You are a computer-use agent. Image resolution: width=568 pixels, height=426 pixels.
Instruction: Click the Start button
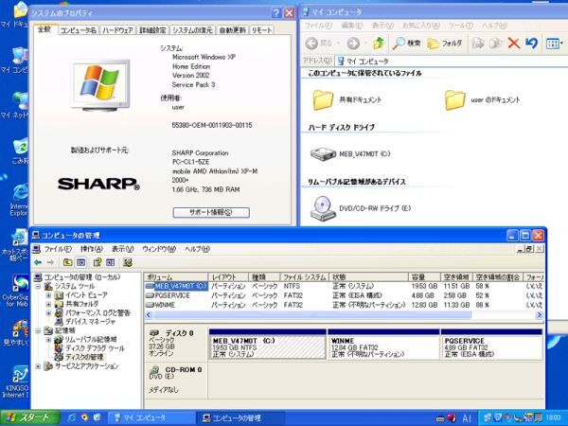30,417
